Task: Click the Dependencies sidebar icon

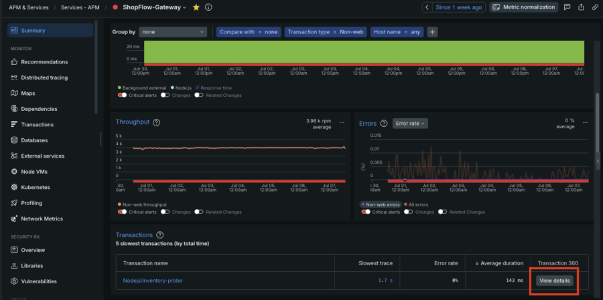Action: click(14, 109)
